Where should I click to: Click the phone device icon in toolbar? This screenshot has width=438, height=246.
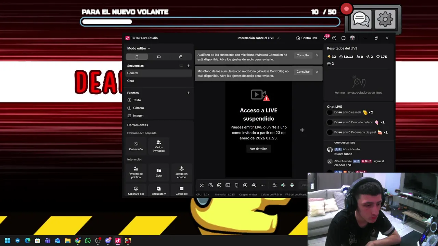(236, 185)
